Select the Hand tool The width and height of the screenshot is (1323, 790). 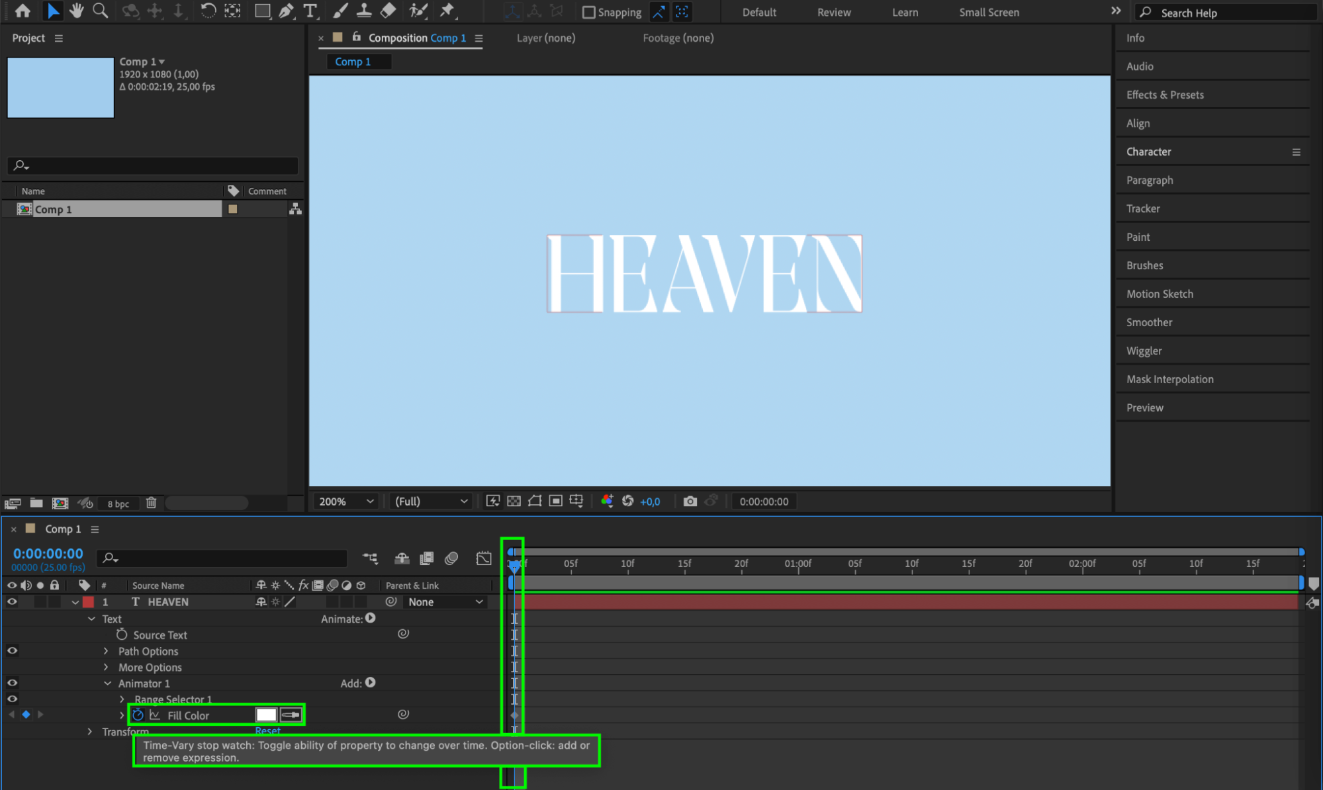click(77, 11)
